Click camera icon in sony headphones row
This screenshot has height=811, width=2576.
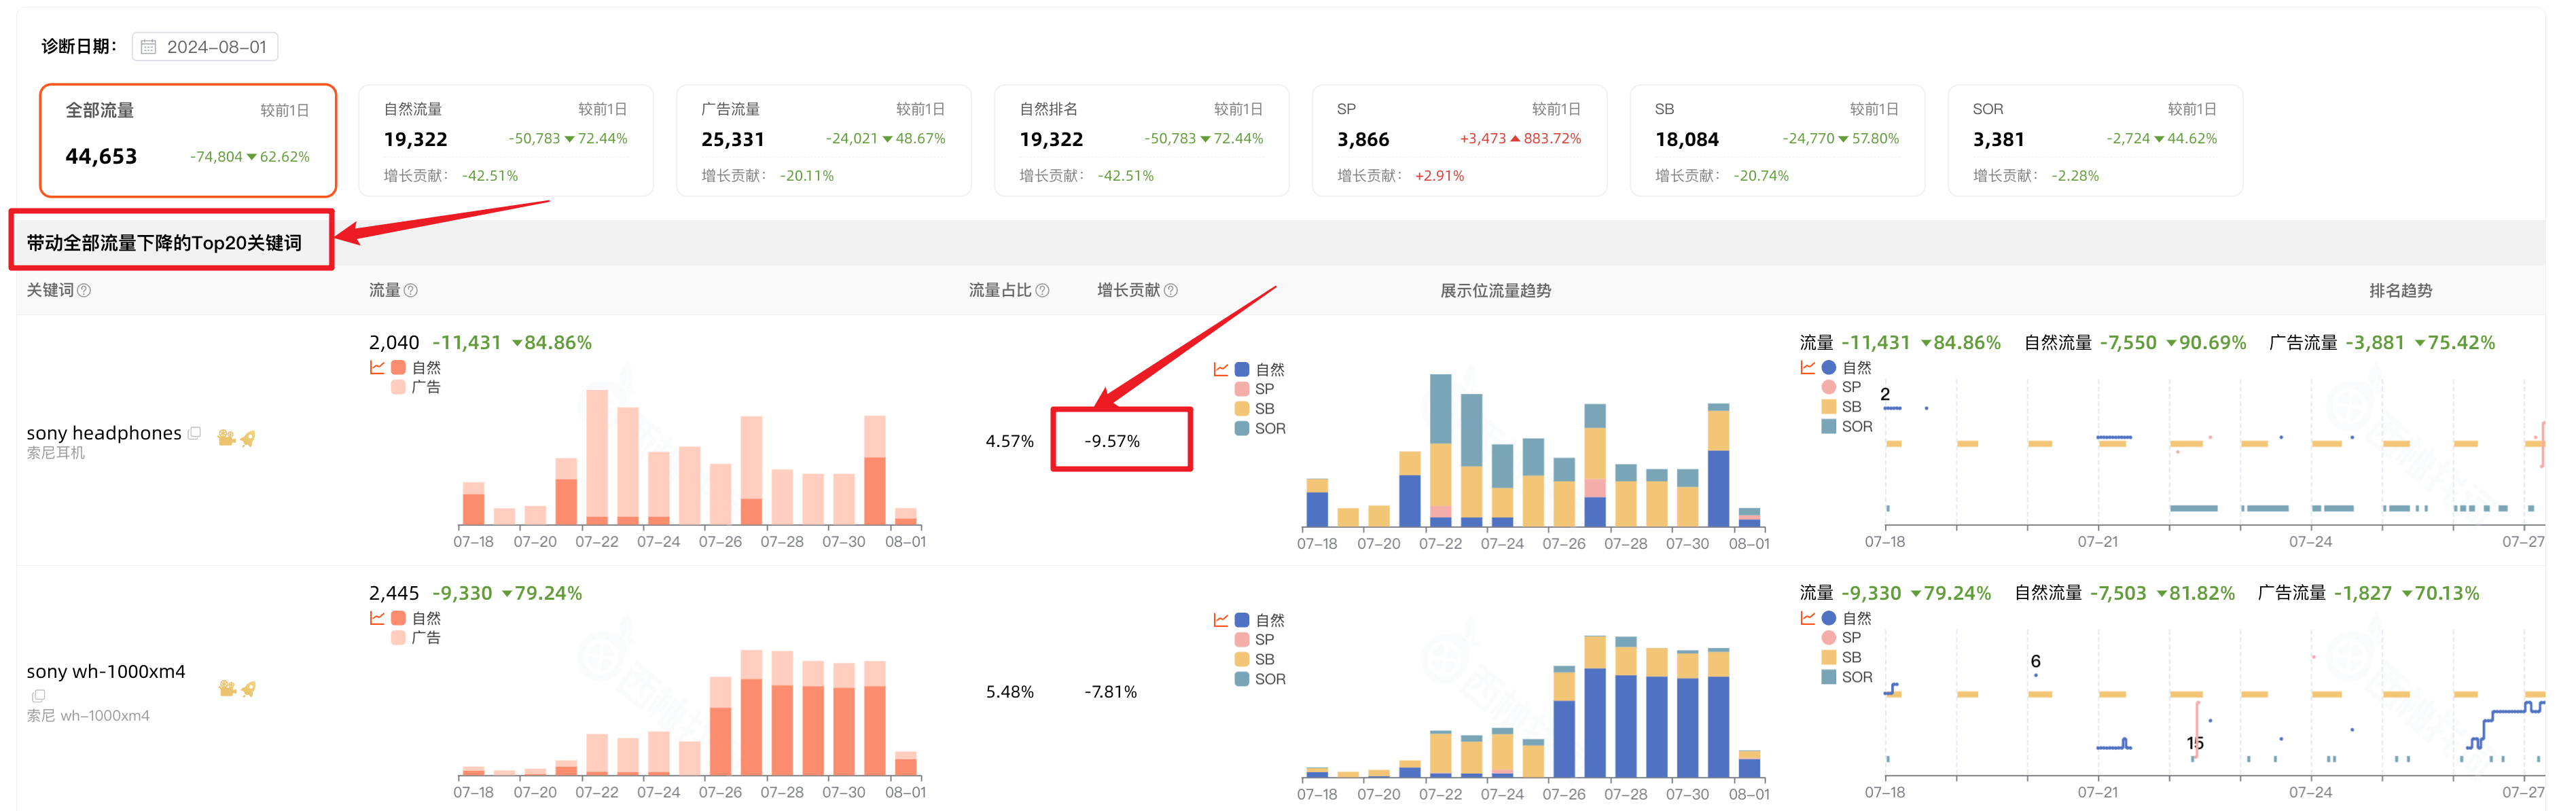pyautogui.click(x=226, y=437)
